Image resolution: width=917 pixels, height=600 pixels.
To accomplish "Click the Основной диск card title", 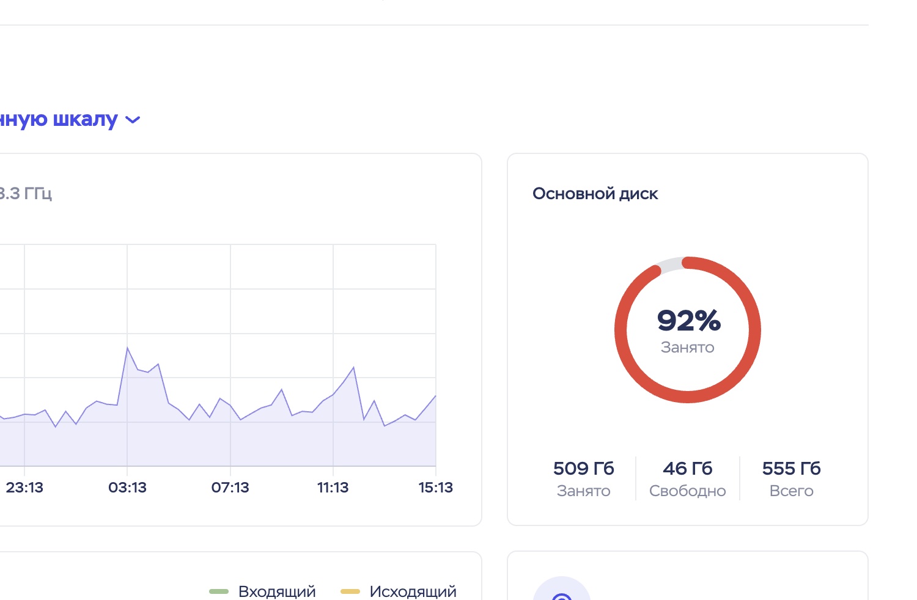I will (595, 194).
